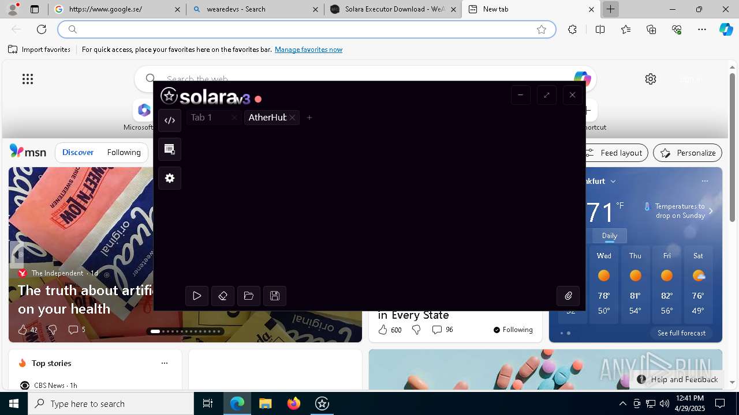Open a script file with folder icon

coord(249,296)
